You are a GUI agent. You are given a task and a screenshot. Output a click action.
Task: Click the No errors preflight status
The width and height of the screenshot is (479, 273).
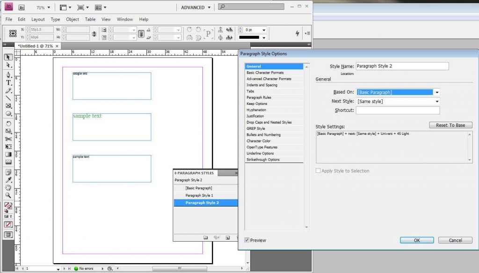(84, 268)
